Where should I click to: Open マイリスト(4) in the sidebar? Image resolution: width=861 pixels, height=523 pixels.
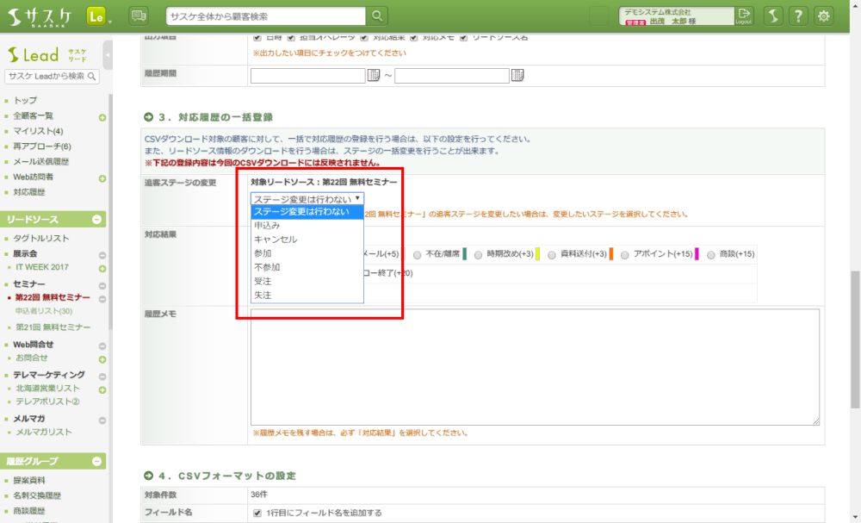click(39, 131)
